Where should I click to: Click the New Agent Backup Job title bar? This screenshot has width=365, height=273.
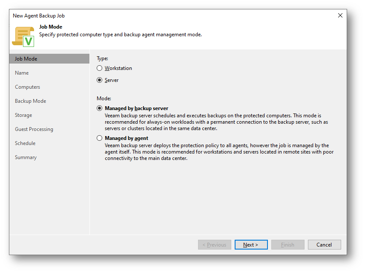pos(170,15)
